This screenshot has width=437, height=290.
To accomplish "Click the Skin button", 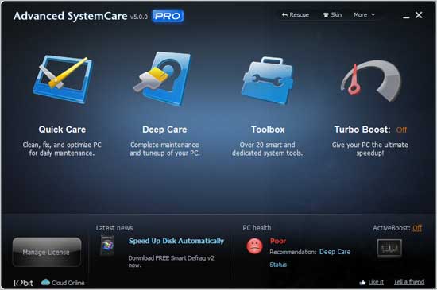I will click(332, 15).
